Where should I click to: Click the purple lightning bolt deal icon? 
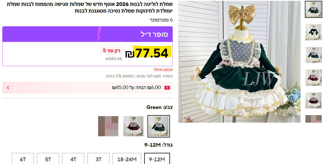point(99,34)
